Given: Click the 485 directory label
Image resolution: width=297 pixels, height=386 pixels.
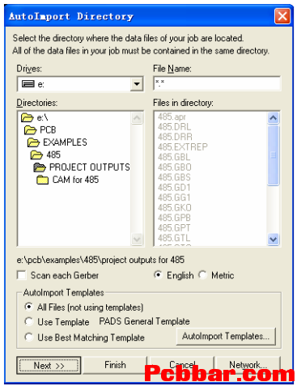Looking at the screenshot, I should (x=53, y=155).
